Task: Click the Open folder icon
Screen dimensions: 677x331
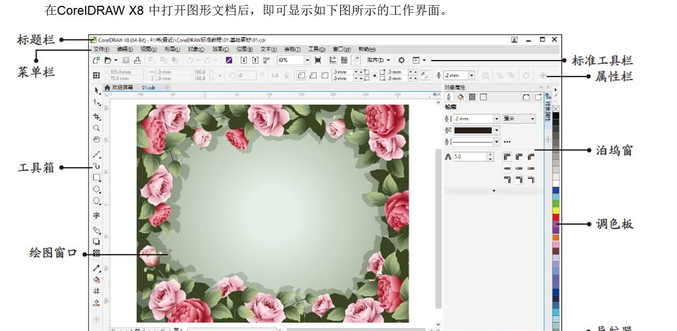Action: pyautogui.click(x=107, y=60)
